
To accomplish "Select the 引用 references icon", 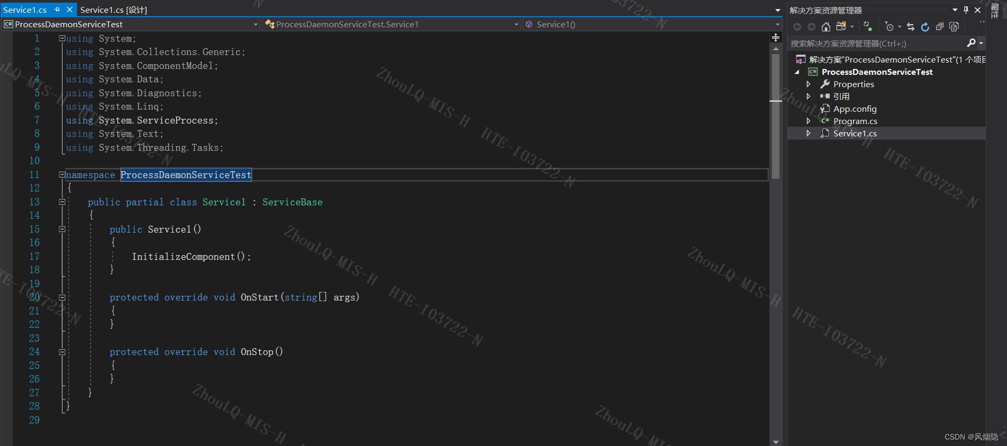I will coord(825,96).
